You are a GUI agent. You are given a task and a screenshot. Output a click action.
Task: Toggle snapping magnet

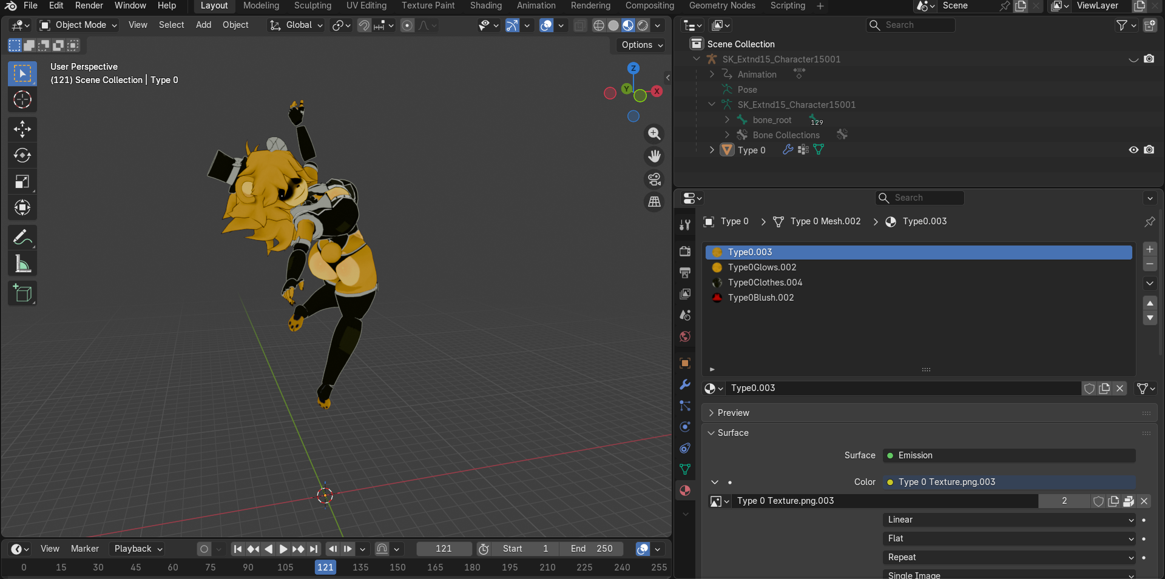(363, 25)
